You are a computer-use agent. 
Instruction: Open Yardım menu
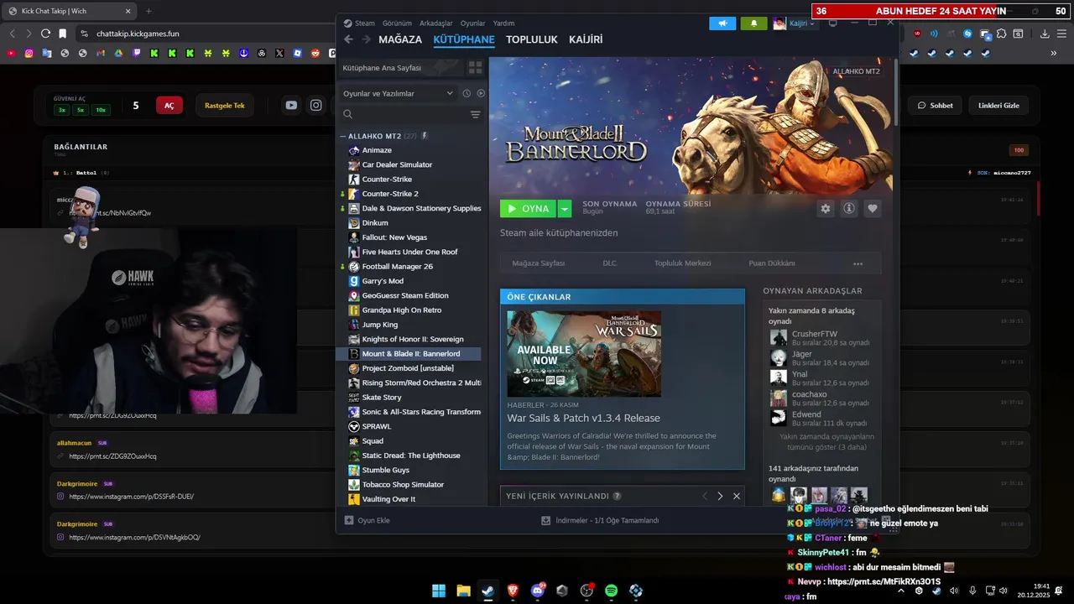[504, 23]
